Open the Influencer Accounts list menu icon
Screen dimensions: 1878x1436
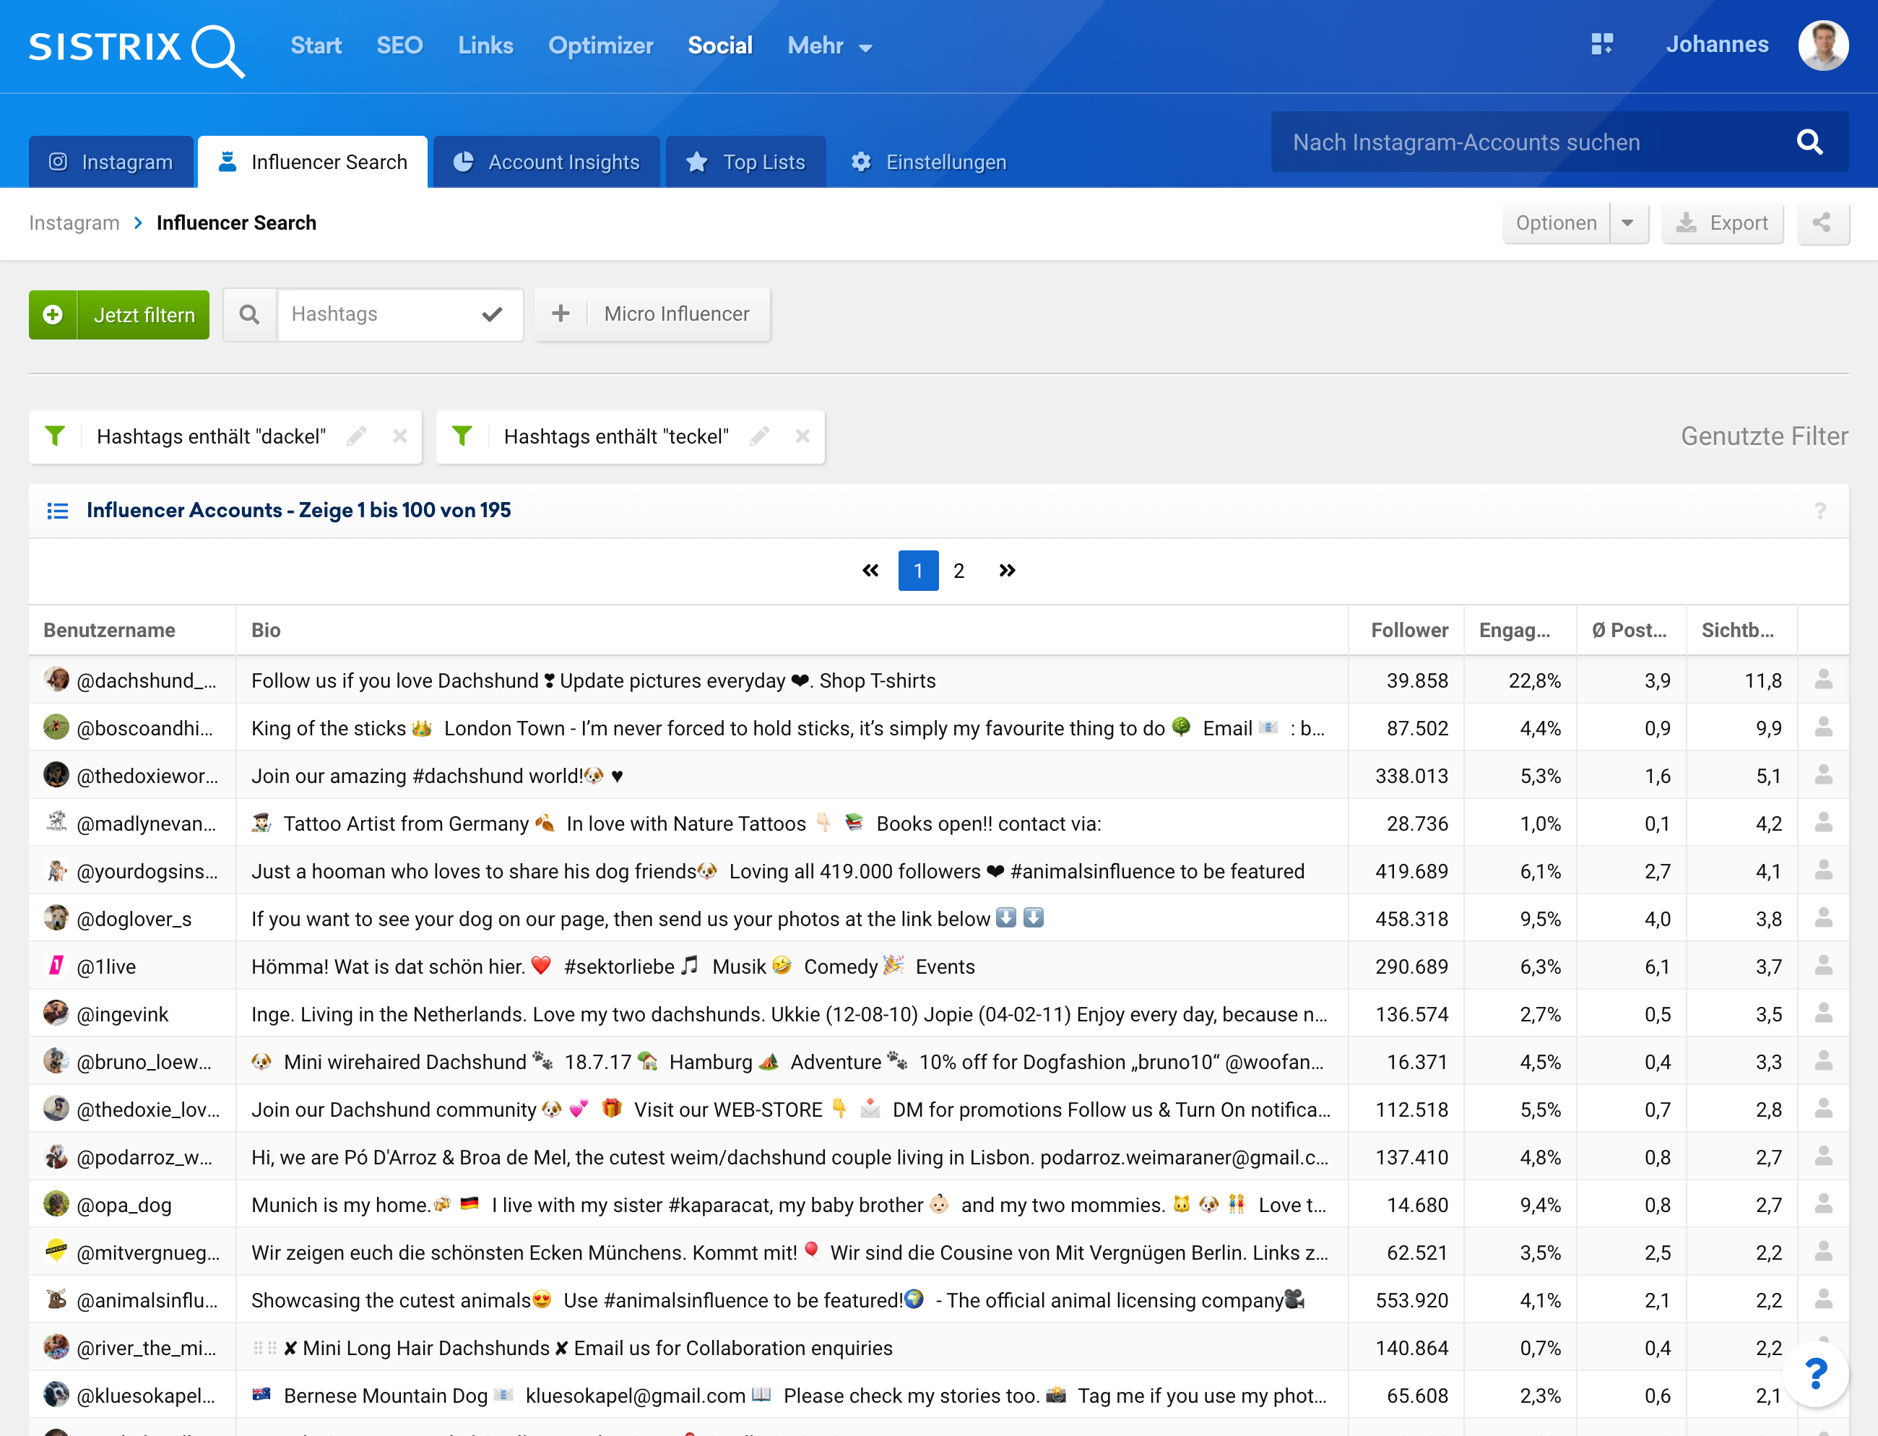[x=57, y=510]
